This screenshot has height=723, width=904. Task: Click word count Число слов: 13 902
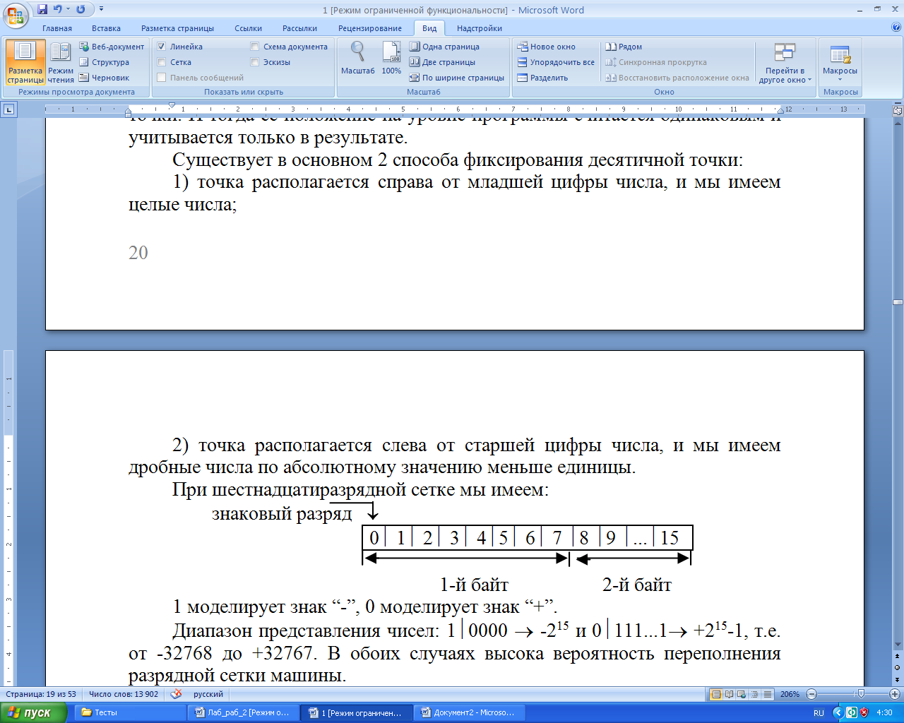(x=124, y=694)
